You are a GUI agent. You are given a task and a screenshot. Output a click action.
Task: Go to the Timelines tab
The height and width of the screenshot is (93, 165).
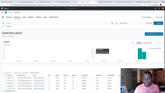click(x=38, y=17)
